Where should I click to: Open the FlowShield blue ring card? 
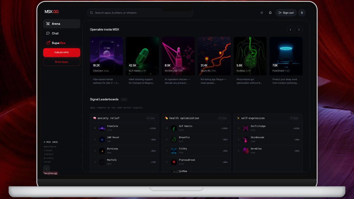pyautogui.click(x=286, y=56)
